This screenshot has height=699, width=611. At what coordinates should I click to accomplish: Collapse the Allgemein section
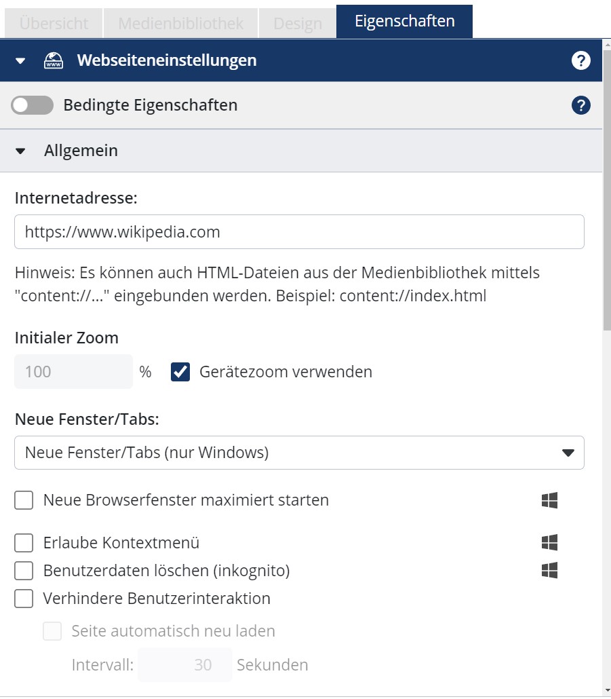(20, 151)
